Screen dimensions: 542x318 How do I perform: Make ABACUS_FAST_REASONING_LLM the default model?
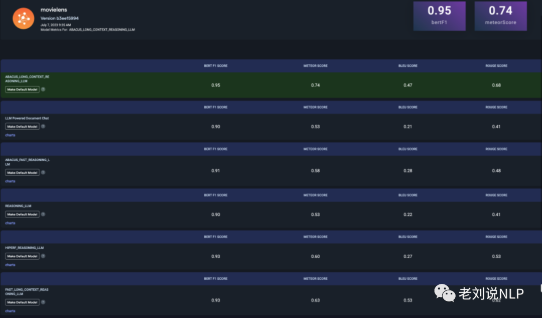pos(22,172)
